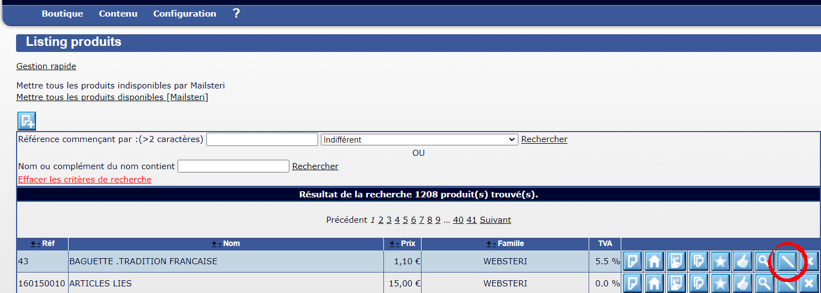Delete ARTICLES LIES with the X icon
The height and width of the screenshot is (293, 821).
(x=808, y=283)
